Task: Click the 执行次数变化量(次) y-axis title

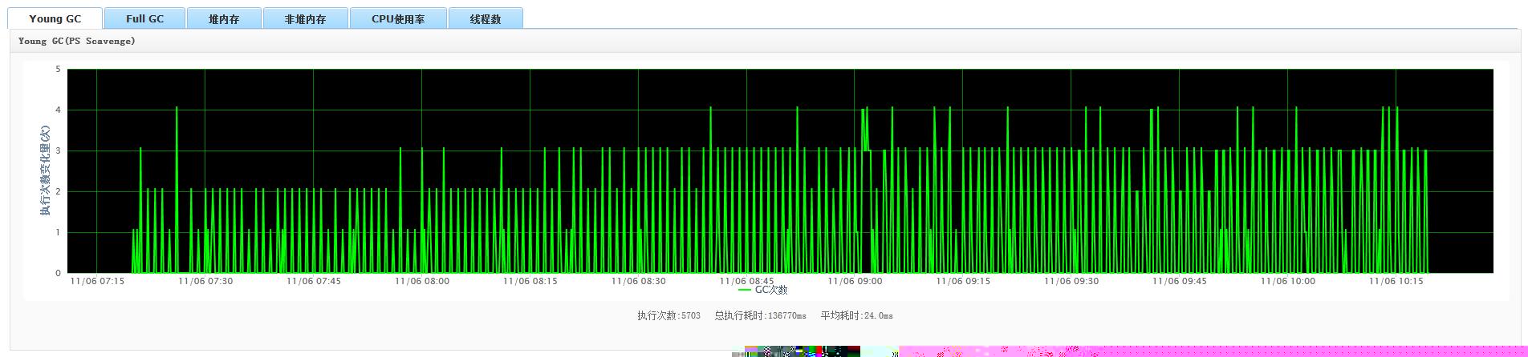Action: [x=46, y=170]
